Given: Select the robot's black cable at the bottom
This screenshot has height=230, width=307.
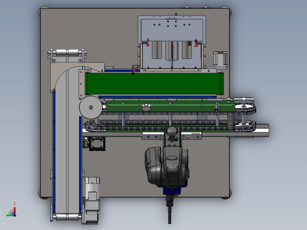Looking at the screenshot, I should (x=169, y=209).
